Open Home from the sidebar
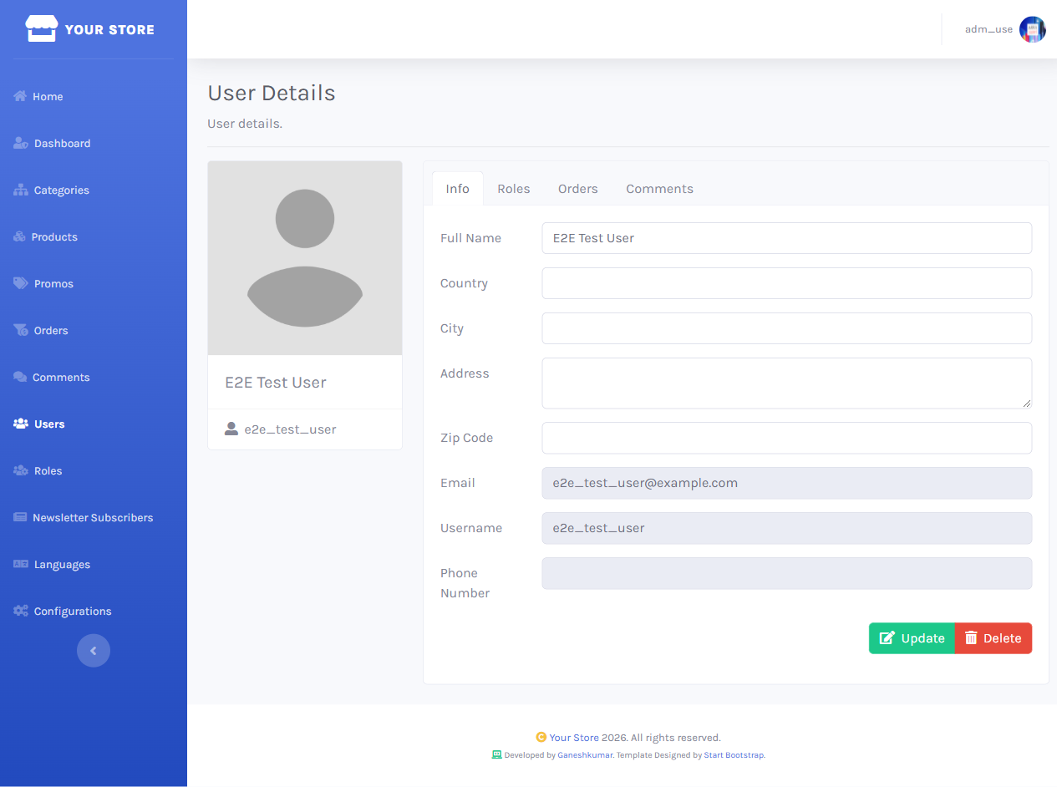Image resolution: width=1057 pixels, height=787 pixels. click(94, 96)
